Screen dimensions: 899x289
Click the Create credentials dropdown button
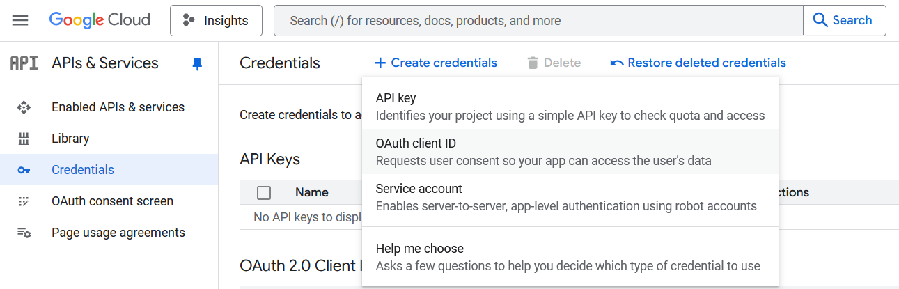[x=436, y=63]
